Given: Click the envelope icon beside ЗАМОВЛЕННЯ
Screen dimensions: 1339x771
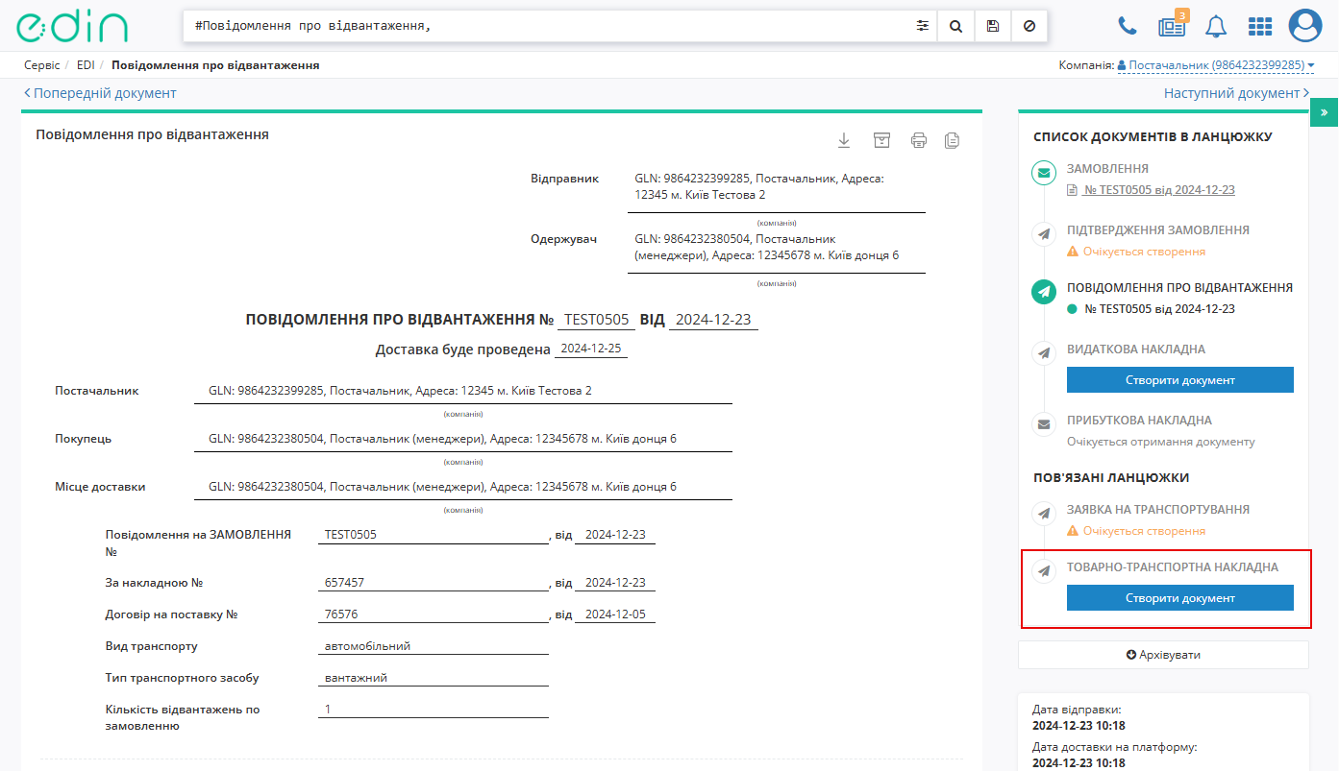Looking at the screenshot, I should pyautogui.click(x=1044, y=173).
